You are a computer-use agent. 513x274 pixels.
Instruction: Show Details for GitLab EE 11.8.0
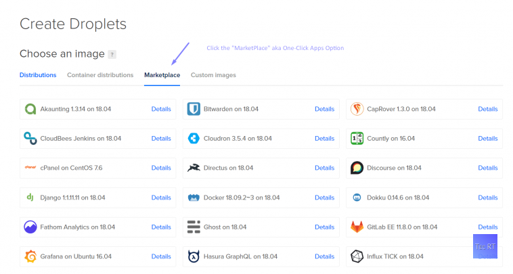488,227
